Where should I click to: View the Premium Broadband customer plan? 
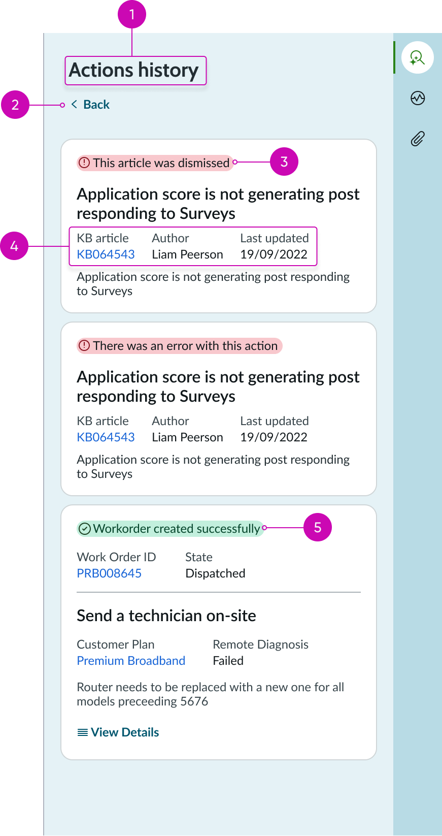[x=131, y=660]
